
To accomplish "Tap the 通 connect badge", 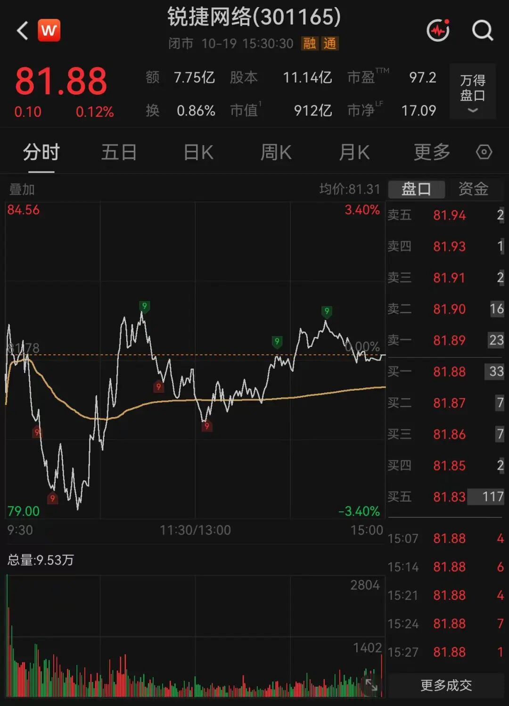I will (330, 44).
